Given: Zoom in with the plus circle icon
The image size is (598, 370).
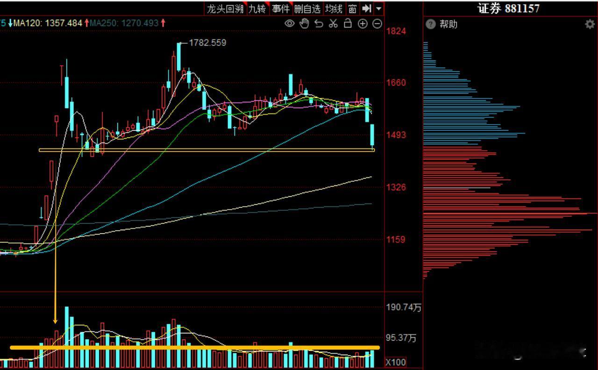Looking at the screenshot, I should click(x=363, y=23).
